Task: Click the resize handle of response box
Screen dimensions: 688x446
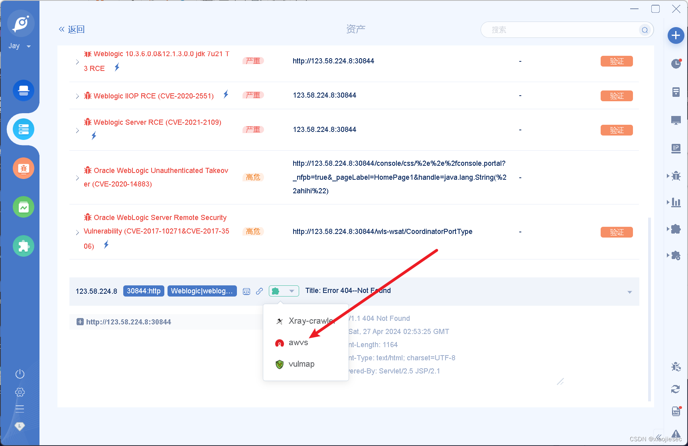Action: point(560,381)
